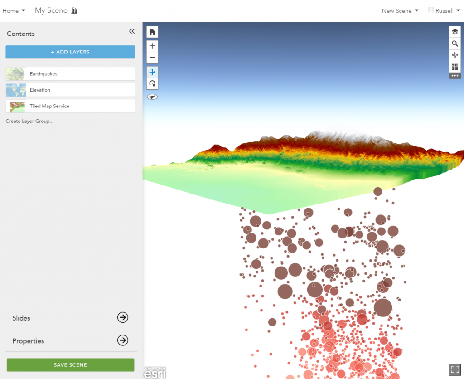Image resolution: width=464 pixels, height=379 pixels.
Task: Toggle the Rotate navigation mode
Action: tap(152, 83)
